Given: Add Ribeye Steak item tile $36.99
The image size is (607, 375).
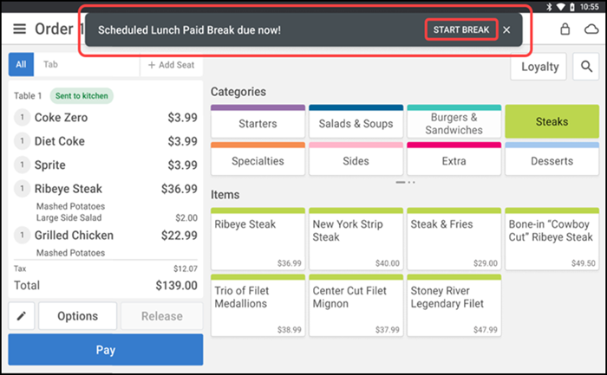Looking at the screenshot, I should click(x=258, y=239).
